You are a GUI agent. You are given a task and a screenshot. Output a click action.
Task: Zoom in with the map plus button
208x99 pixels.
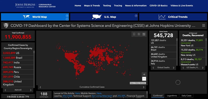coord(144,75)
